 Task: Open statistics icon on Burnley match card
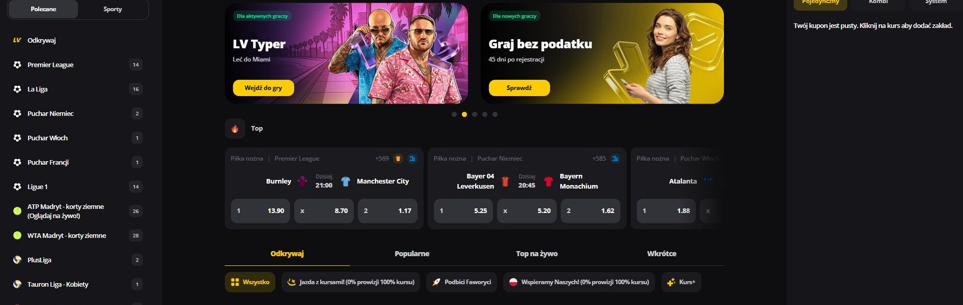412,159
